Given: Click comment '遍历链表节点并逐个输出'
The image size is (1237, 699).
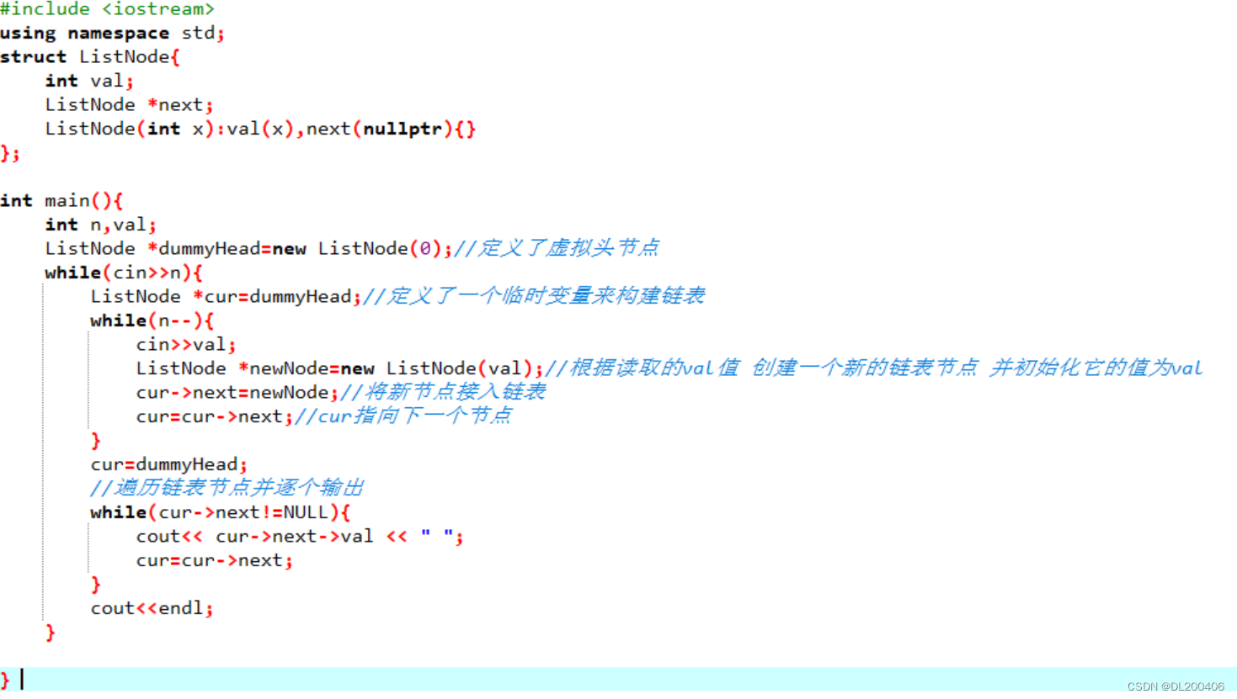Looking at the screenshot, I should (227, 488).
